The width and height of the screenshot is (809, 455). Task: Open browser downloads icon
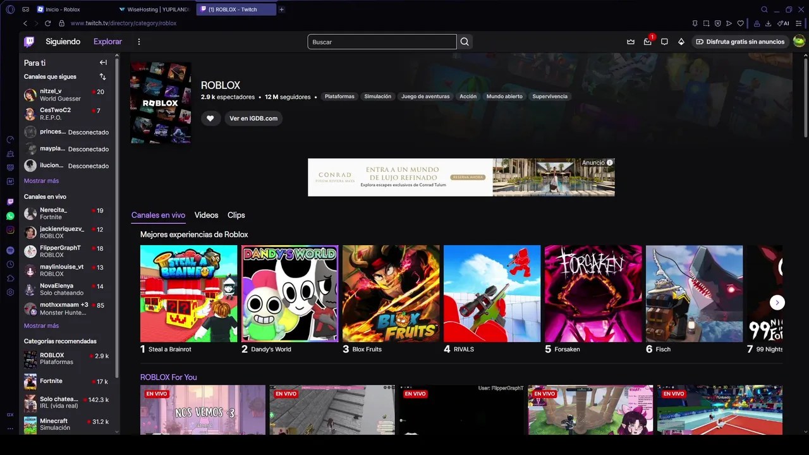coord(768,23)
